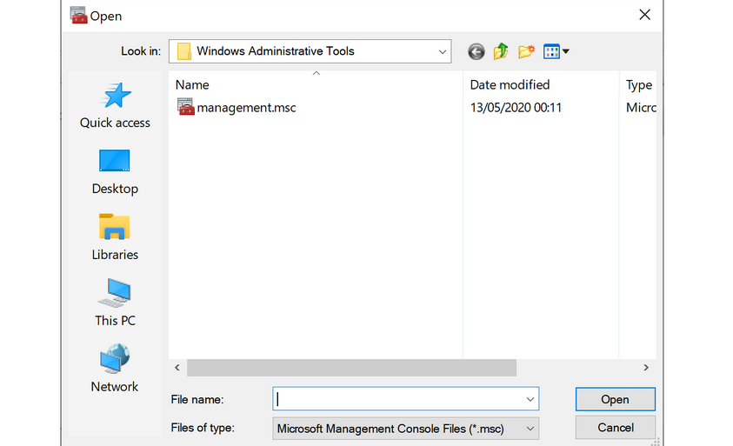Open the View menu dropdown arrow
The image size is (733, 446).
566,51
